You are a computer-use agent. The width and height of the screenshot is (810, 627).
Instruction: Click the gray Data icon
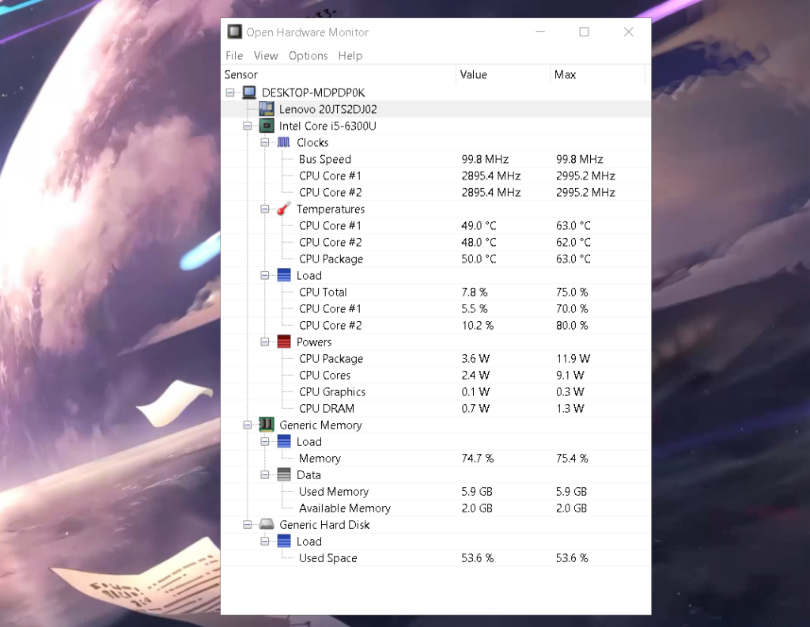[284, 474]
